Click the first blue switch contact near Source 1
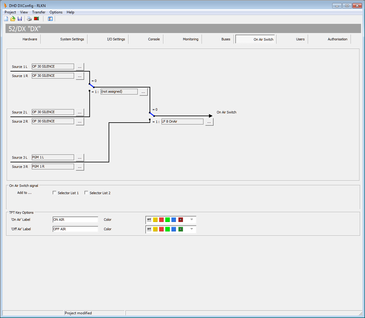 click(x=91, y=86)
